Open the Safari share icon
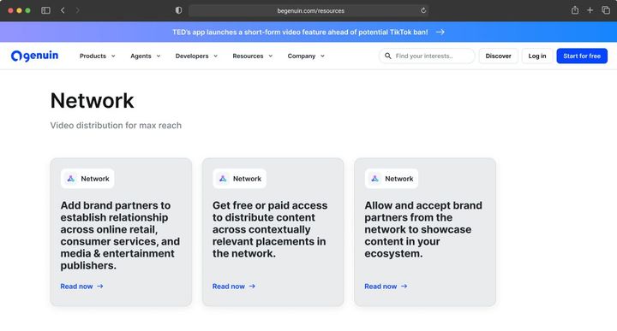The image size is (617, 331). [575, 10]
